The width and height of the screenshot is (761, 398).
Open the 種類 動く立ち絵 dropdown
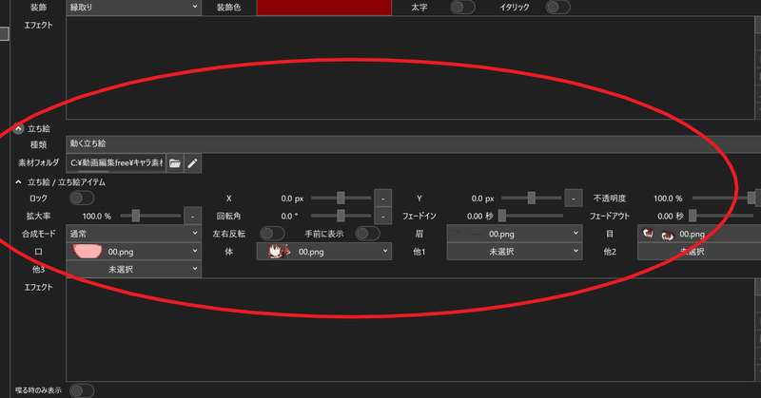[414, 144]
